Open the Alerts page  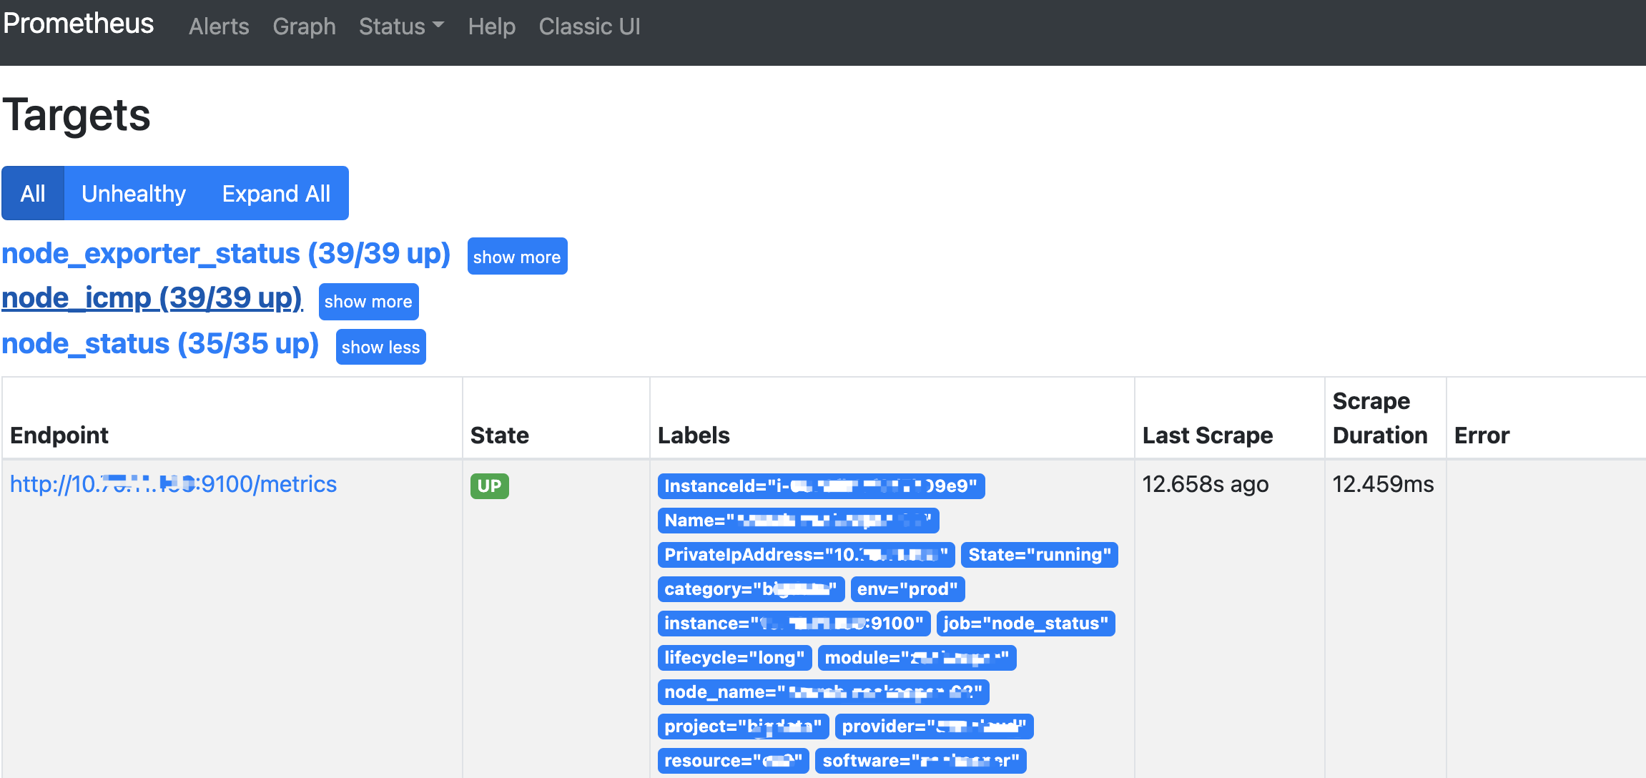point(219,26)
